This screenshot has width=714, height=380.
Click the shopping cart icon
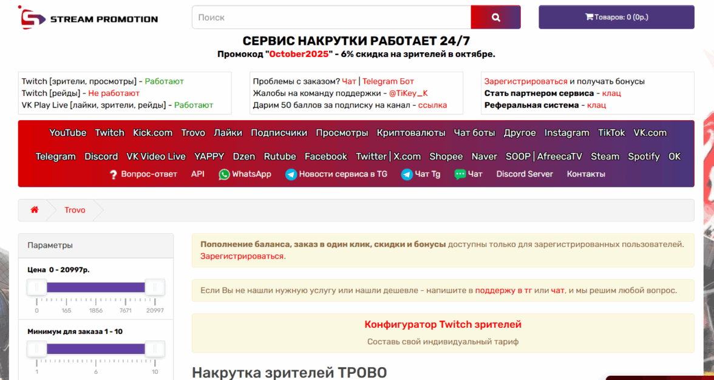coord(589,17)
